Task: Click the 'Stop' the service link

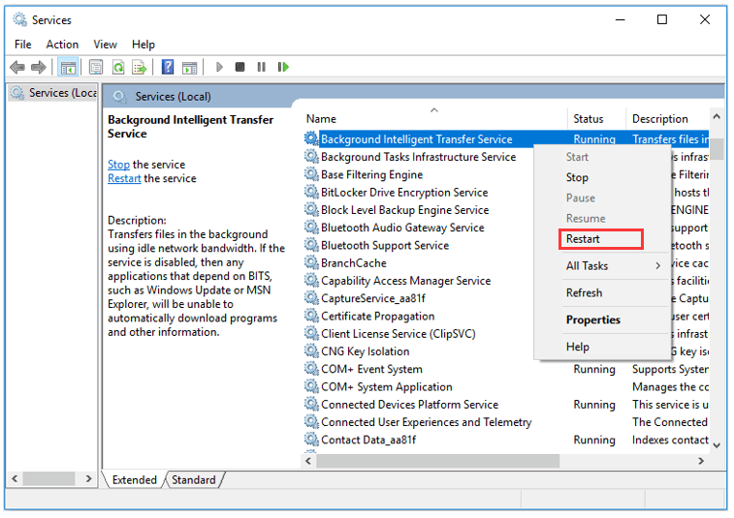Action: coord(118,165)
